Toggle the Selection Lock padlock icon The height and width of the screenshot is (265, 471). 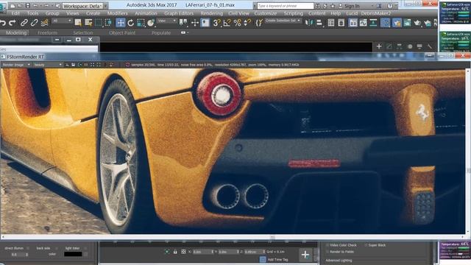[175, 252]
